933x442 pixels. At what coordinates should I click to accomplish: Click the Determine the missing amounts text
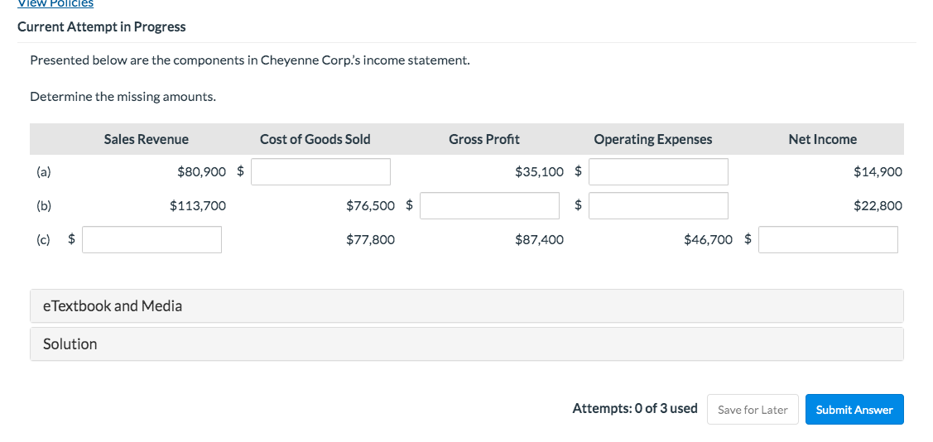123,97
